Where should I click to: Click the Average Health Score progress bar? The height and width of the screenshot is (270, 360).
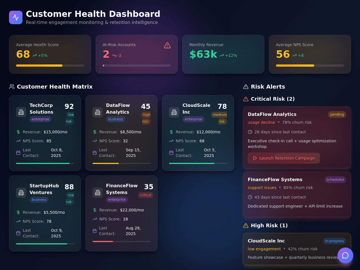(x=50, y=66)
